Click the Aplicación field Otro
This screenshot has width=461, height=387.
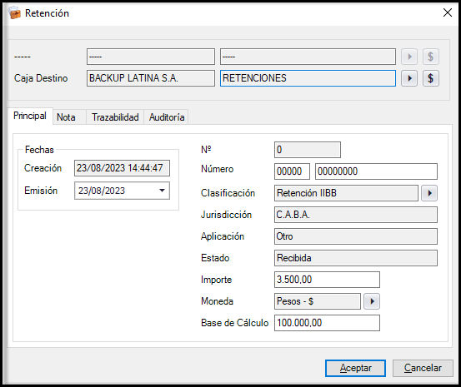(x=356, y=236)
